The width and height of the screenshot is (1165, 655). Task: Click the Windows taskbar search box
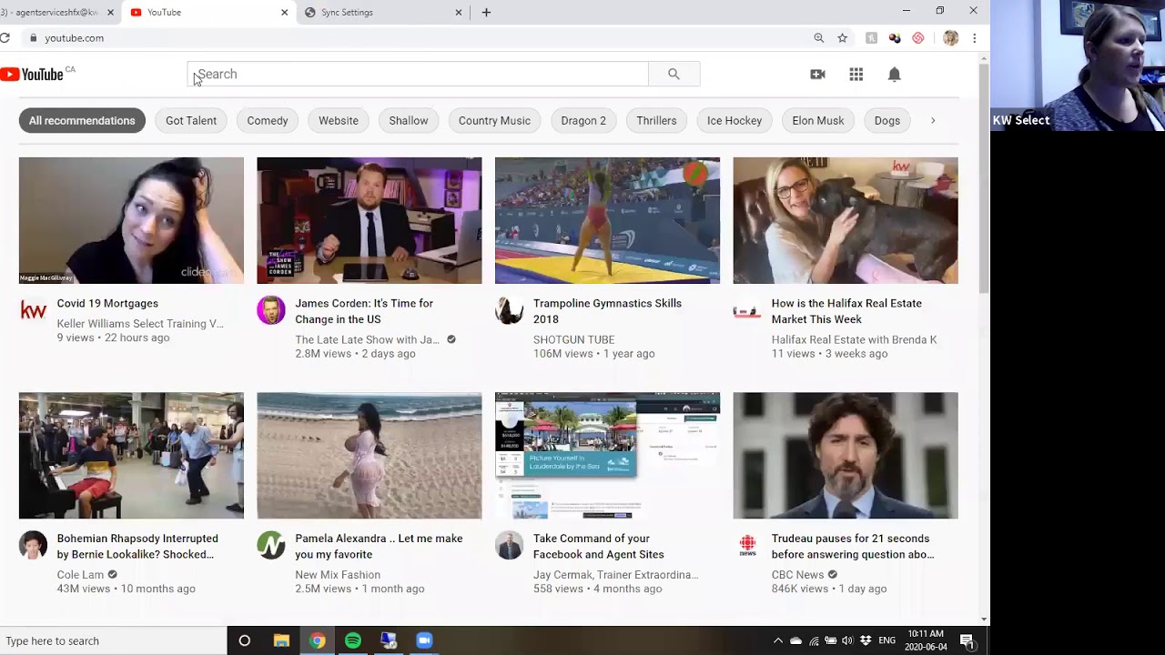pos(113,640)
